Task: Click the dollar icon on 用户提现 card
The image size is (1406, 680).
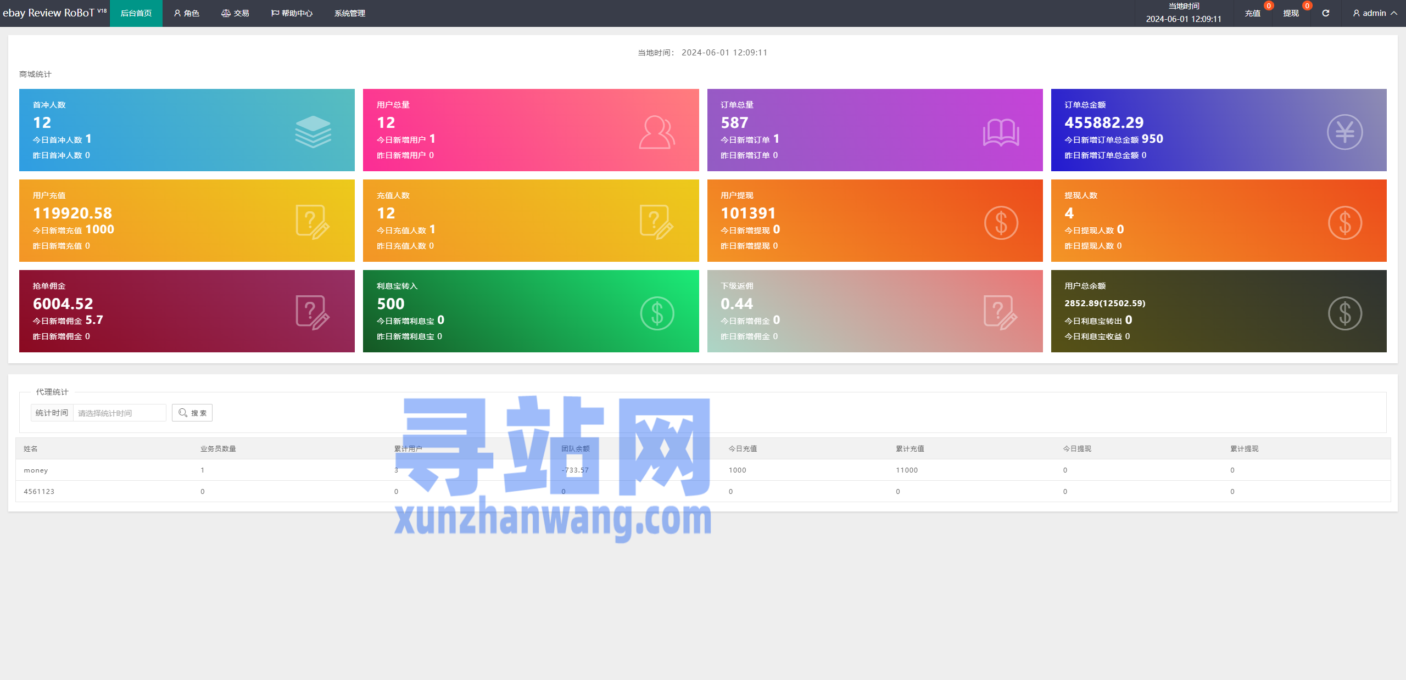Action: pyautogui.click(x=1001, y=222)
